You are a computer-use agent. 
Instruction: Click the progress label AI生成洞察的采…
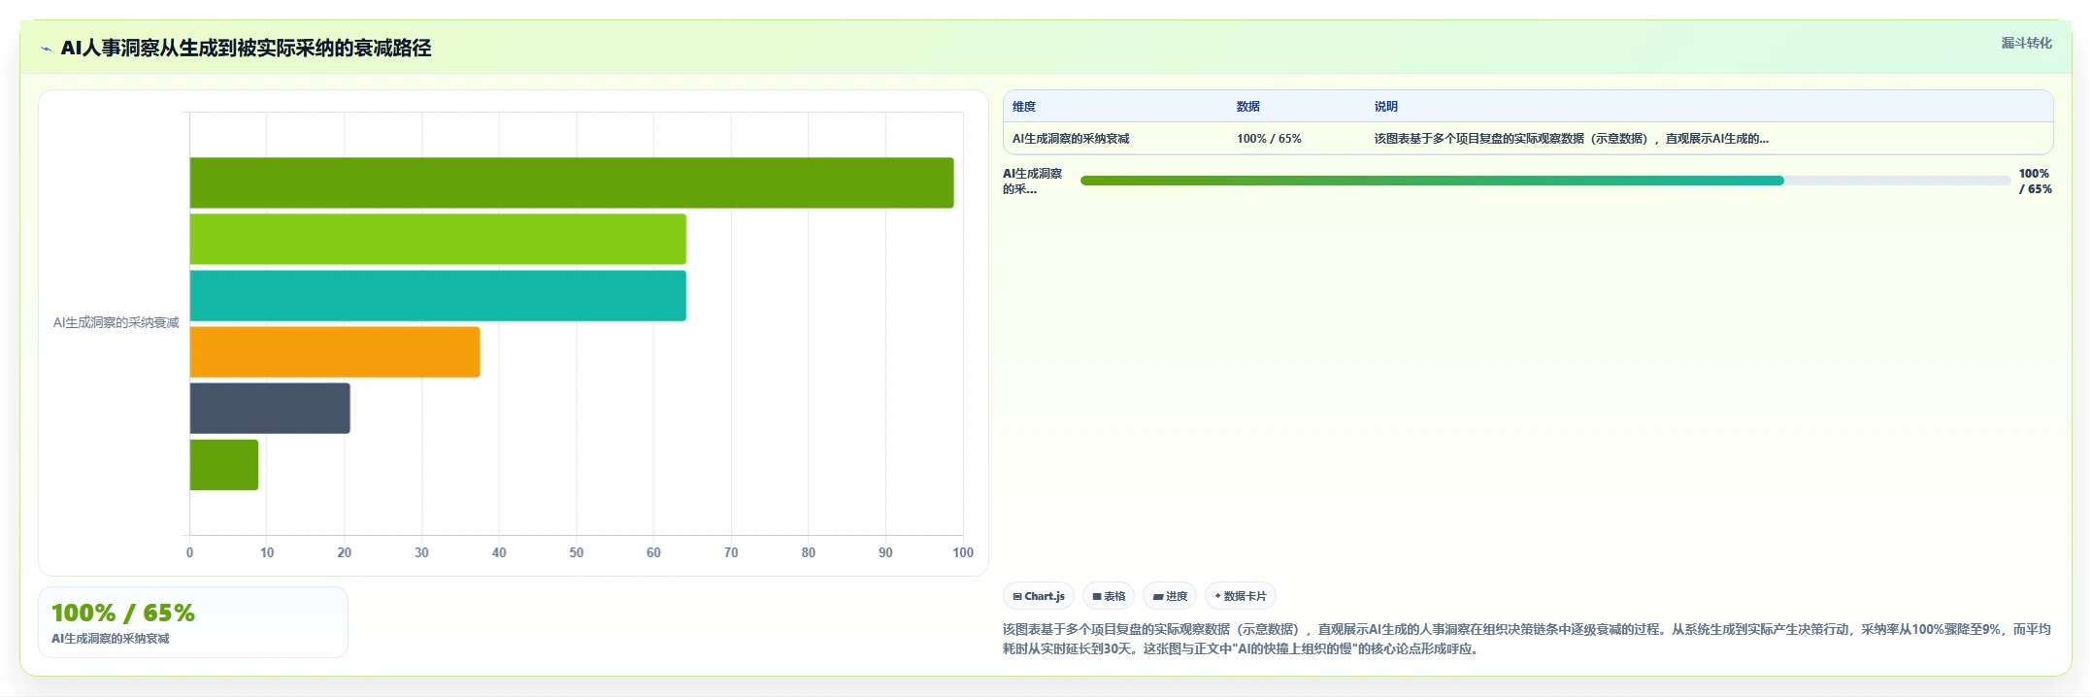coord(1033,182)
